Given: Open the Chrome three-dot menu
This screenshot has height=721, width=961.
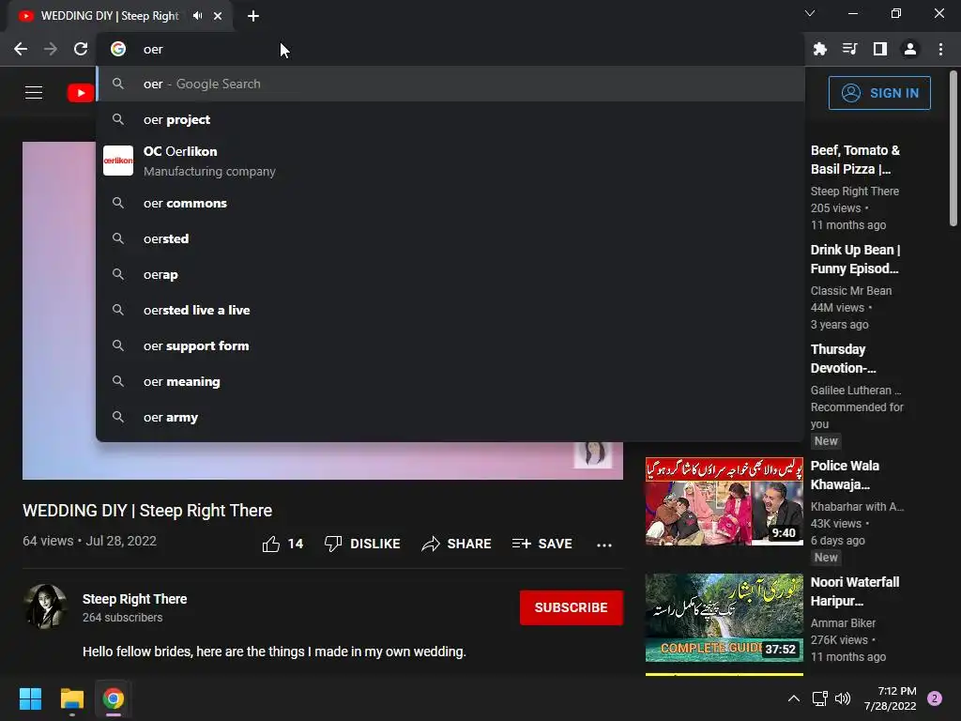Looking at the screenshot, I should (x=940, y=49).
